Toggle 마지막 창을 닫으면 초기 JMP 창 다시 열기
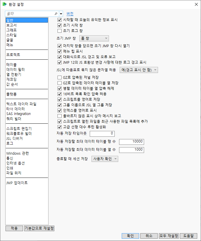201x241 pixels. 60,46
